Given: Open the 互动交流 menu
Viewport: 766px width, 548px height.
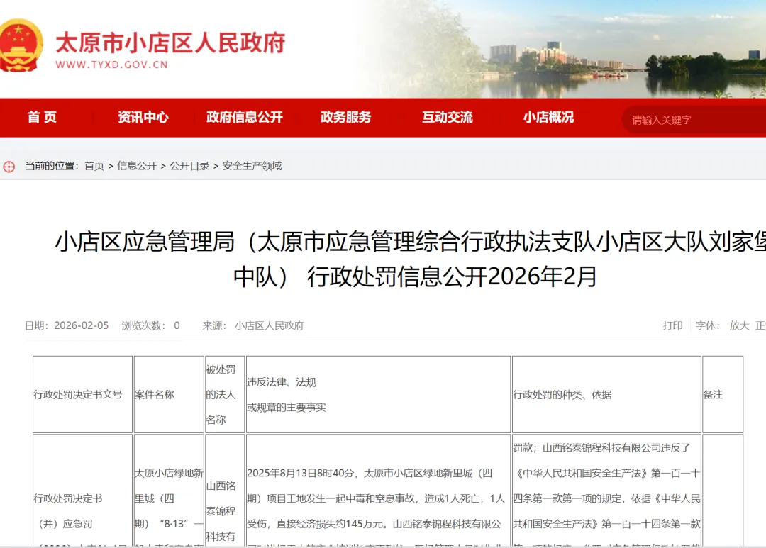Looking at the screenshot, I should click(x=447, y=117).
